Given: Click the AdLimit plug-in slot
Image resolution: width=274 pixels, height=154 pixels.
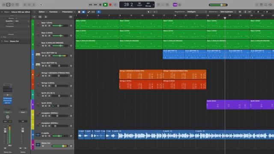Looking at the screenshot, I should 7,103.
